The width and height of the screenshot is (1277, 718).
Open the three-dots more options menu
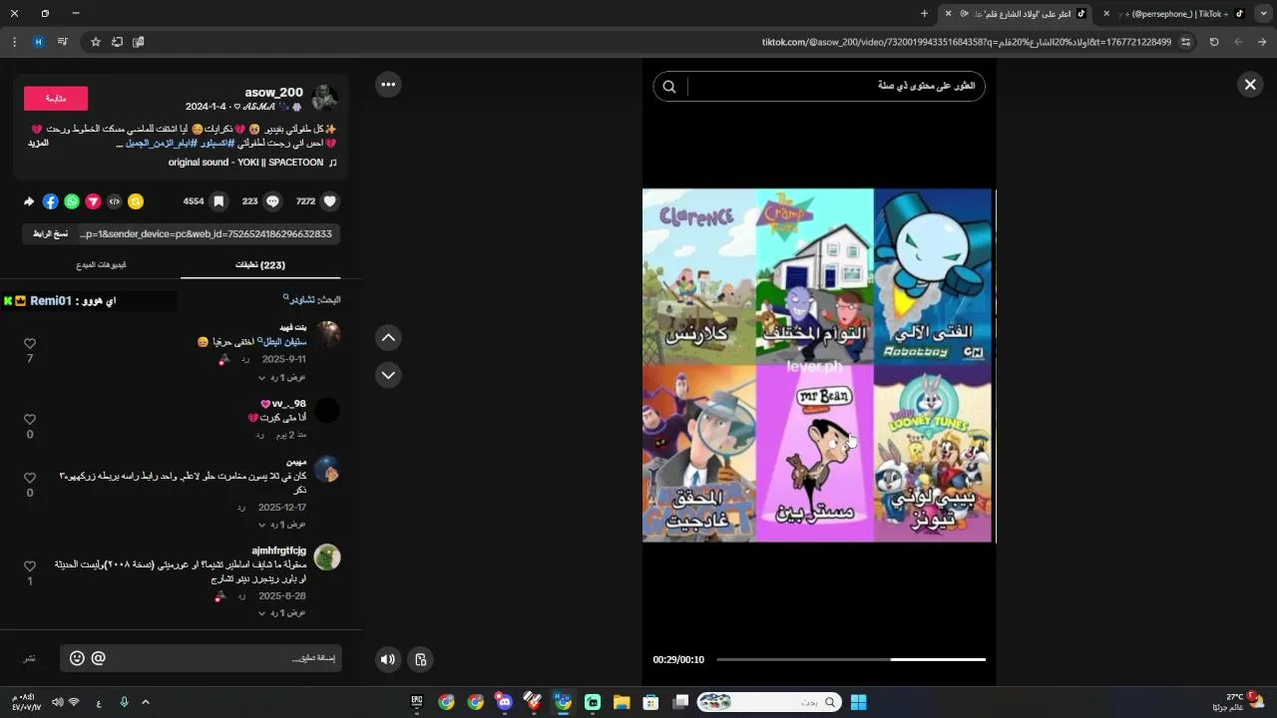(388, 85)
